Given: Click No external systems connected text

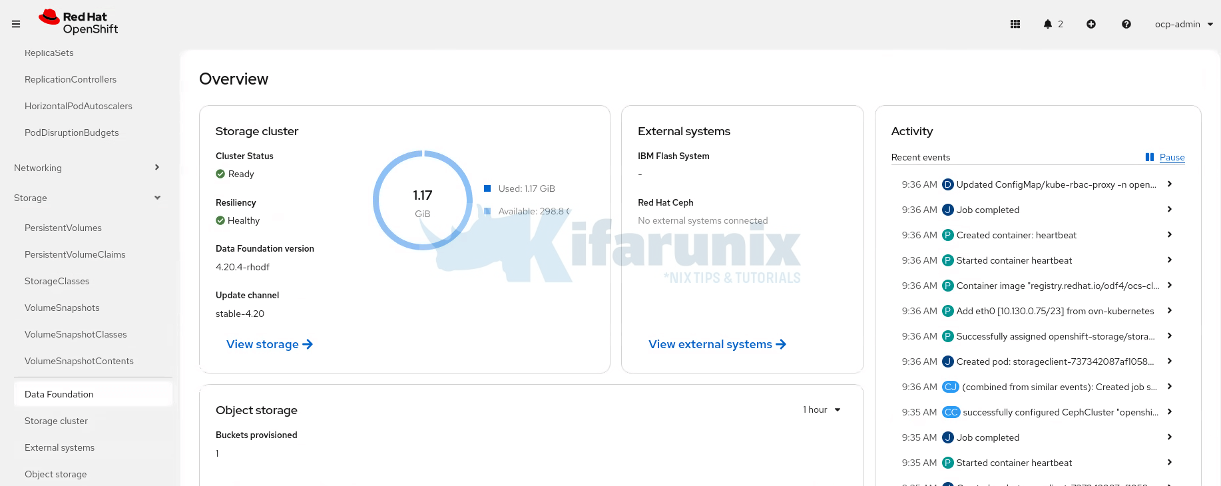Looking at the screenshot, I should tap(702, 220).
